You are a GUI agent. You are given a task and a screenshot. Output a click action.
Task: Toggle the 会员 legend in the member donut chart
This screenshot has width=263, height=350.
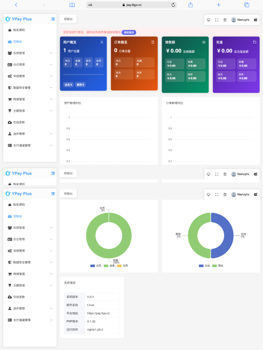coord(96,266)
